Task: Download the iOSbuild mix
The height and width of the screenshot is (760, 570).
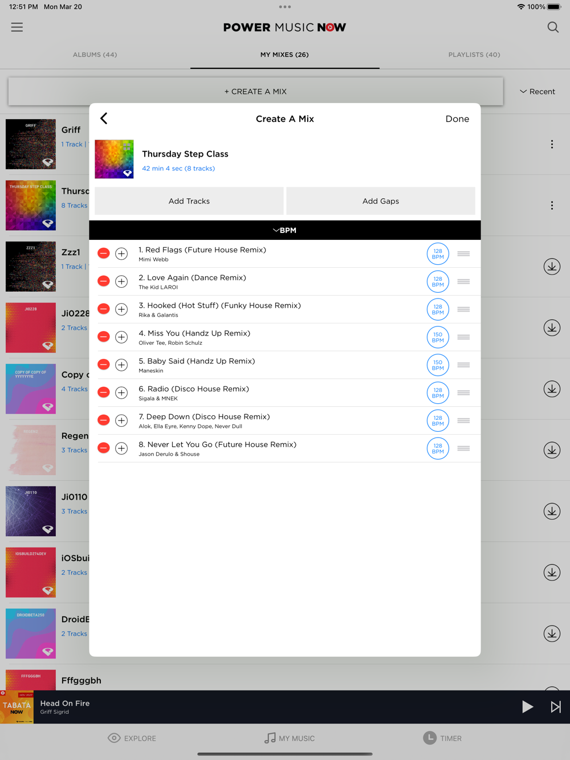Action: tap(552, 573)
